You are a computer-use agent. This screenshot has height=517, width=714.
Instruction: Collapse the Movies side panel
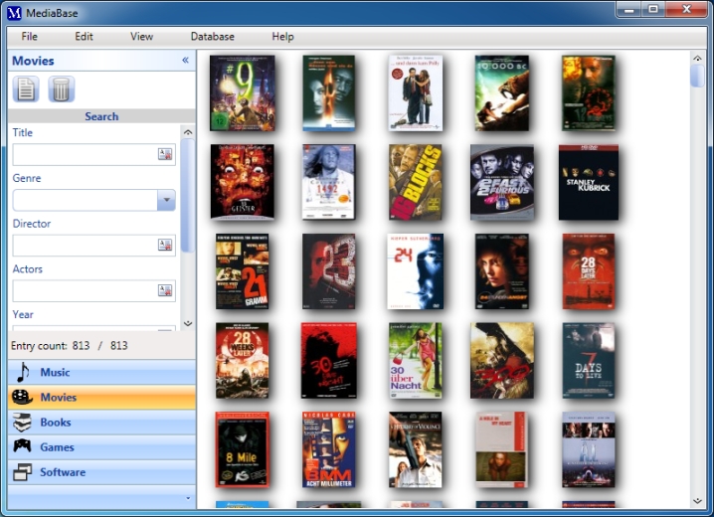click(185, 61)
